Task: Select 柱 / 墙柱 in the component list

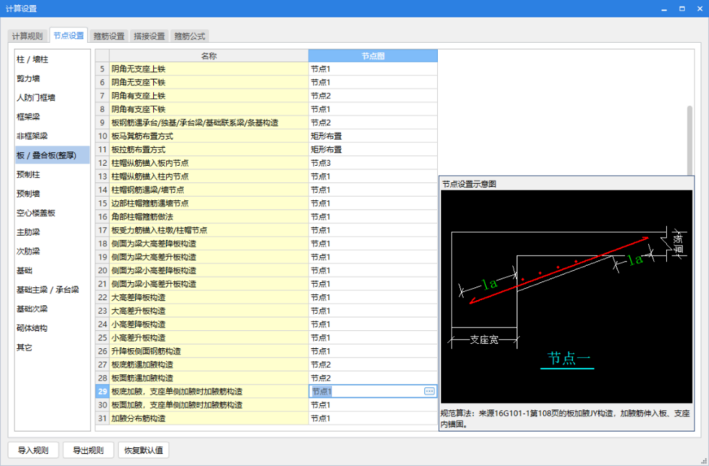Action: (x=52, y=59)
